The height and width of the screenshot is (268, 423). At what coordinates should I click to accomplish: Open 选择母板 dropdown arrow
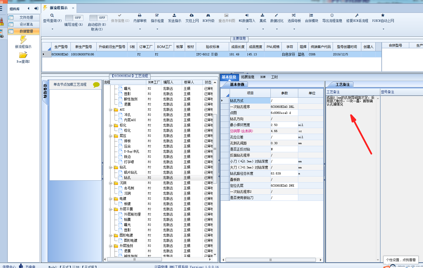tap(294, 29)
